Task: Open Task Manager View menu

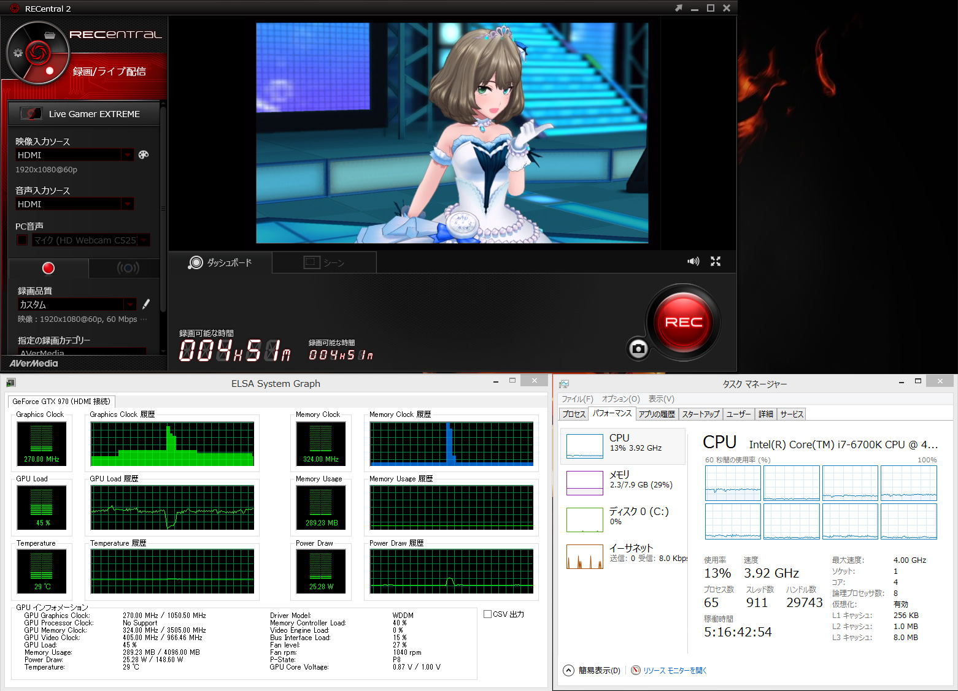Action: [x=661, y=399]
